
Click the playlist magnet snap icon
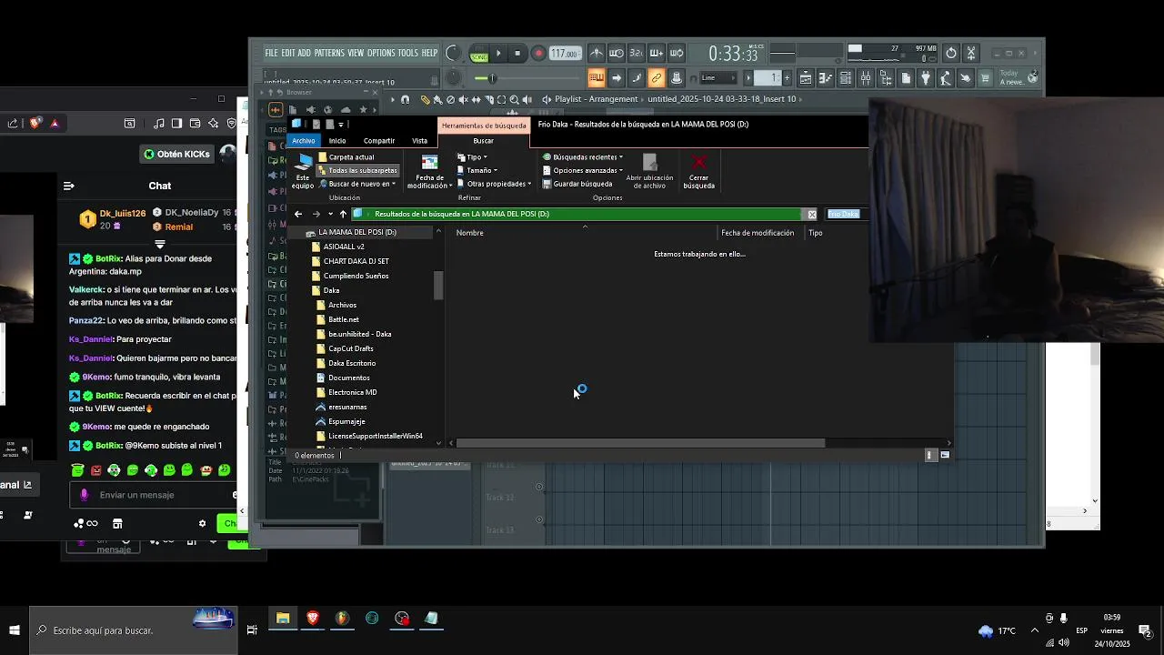tap(406, 99)
